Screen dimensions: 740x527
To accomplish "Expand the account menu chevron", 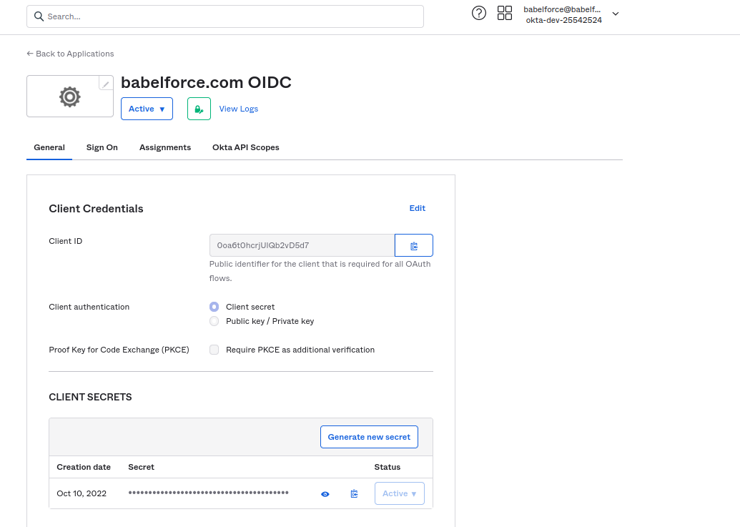I will click(x=616, y=14).
